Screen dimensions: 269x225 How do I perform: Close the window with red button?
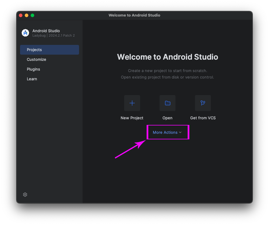point(21,15)
